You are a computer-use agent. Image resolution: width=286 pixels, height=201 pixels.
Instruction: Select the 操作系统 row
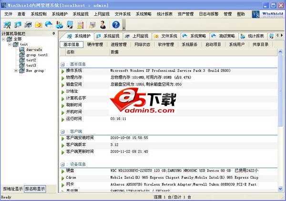(169, 70)
